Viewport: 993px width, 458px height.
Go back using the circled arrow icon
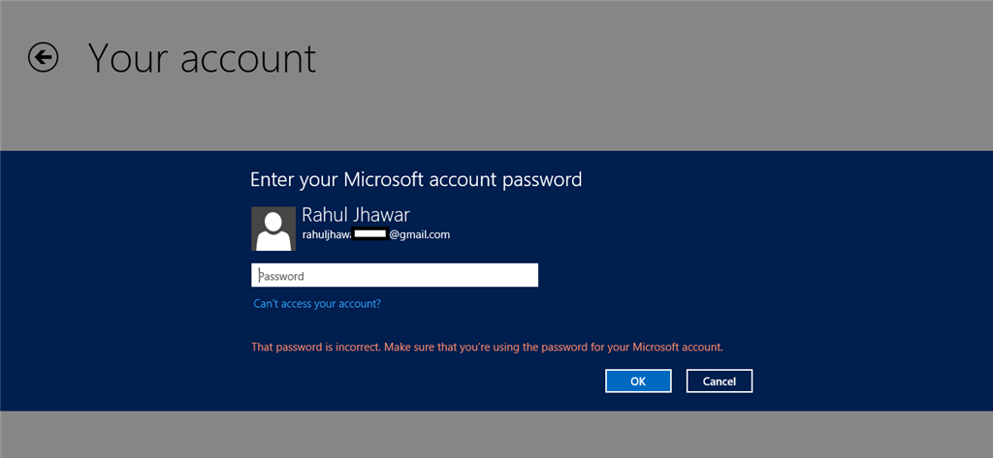43,57
